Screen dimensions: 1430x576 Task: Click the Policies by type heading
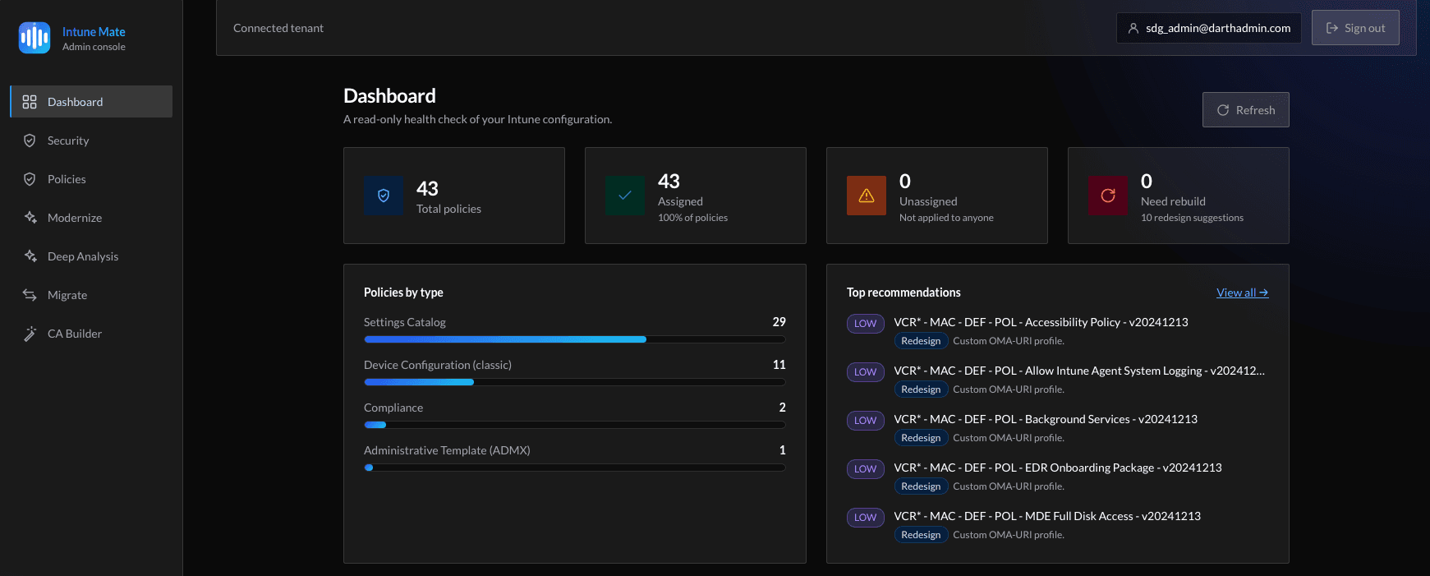pyautogui.click(x=403, y=293)
